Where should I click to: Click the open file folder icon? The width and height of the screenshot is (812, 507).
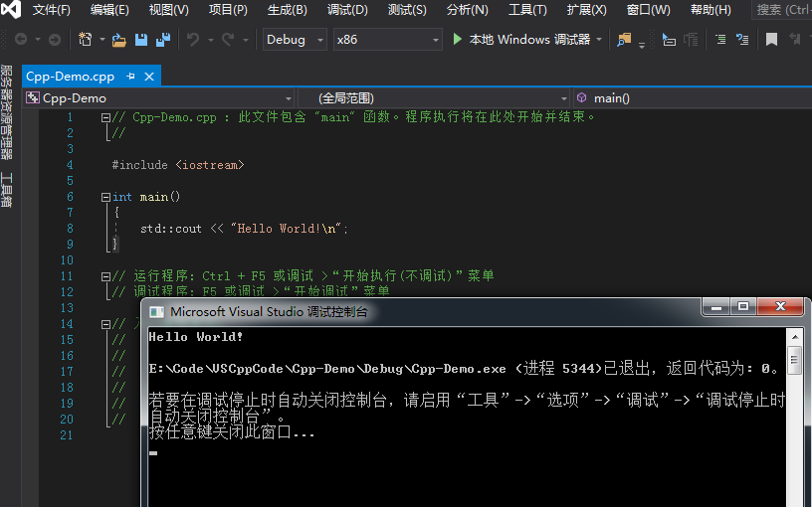[x=119, y=40]
